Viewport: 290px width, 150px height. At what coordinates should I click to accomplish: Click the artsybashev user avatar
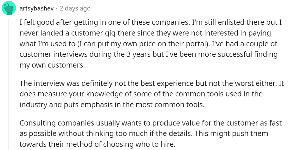pyautogui.click(x=9, y=8)
